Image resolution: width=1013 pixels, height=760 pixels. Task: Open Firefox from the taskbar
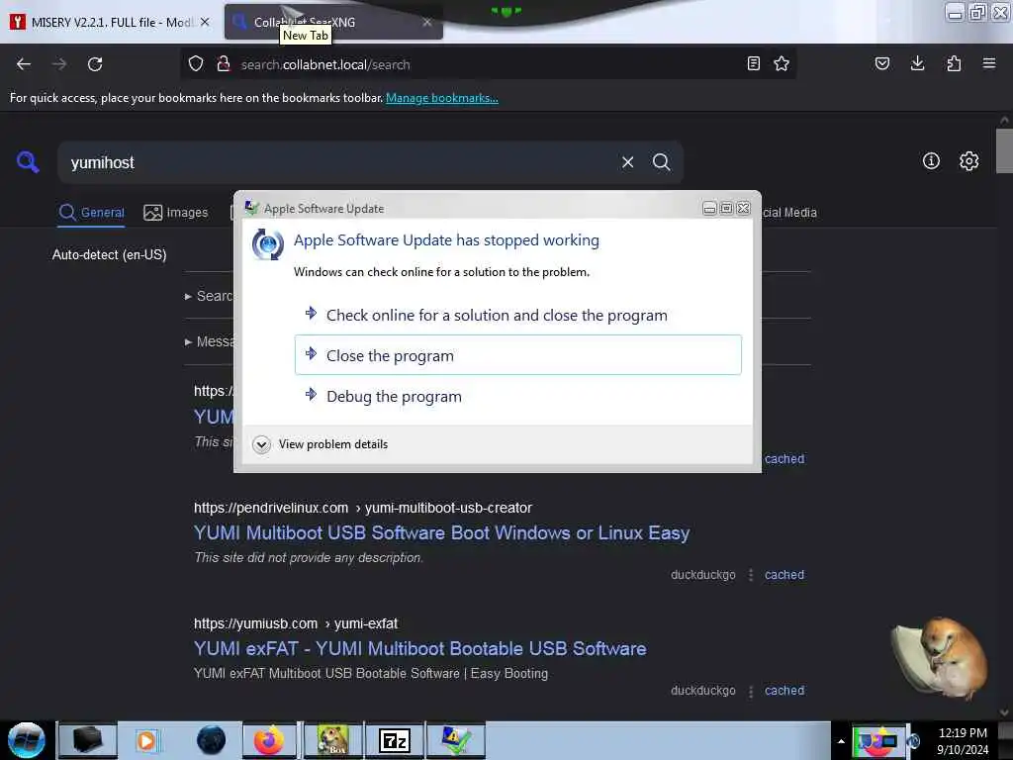coord(269,740)
